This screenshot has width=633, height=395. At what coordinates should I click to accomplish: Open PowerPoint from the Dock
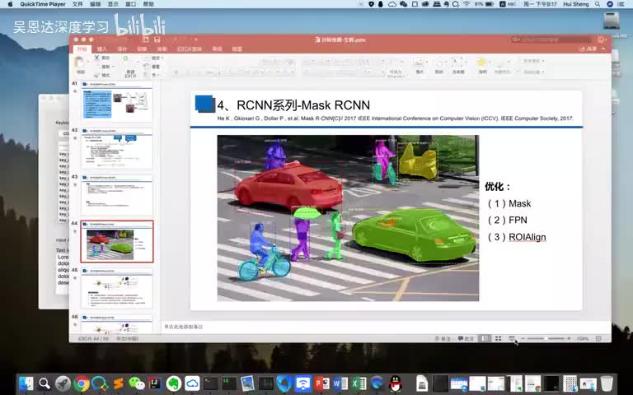tap(321, 383)
